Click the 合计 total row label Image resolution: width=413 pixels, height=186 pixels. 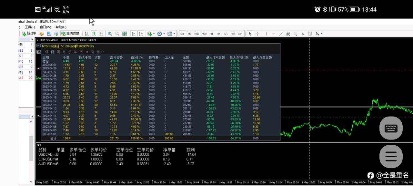[x=53, y=138]
